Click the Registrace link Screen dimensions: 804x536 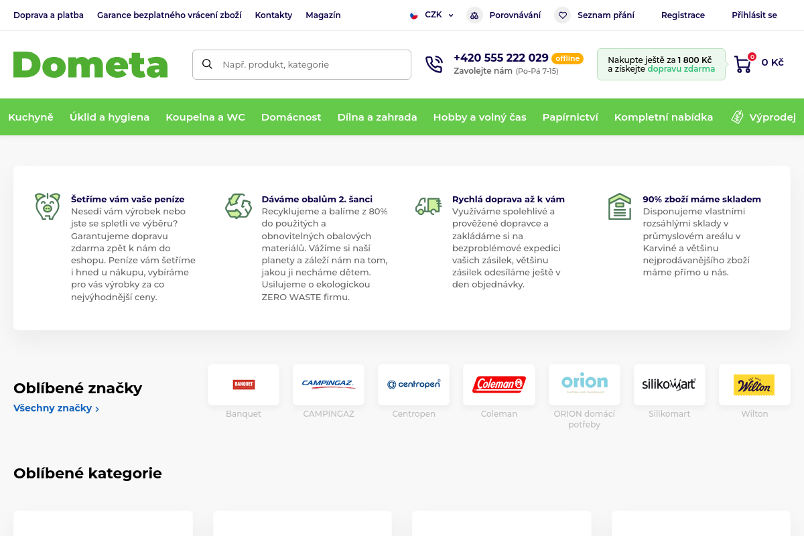683,15
